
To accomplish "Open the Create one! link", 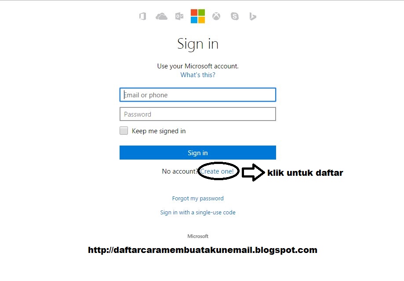I will pos(217,171).
